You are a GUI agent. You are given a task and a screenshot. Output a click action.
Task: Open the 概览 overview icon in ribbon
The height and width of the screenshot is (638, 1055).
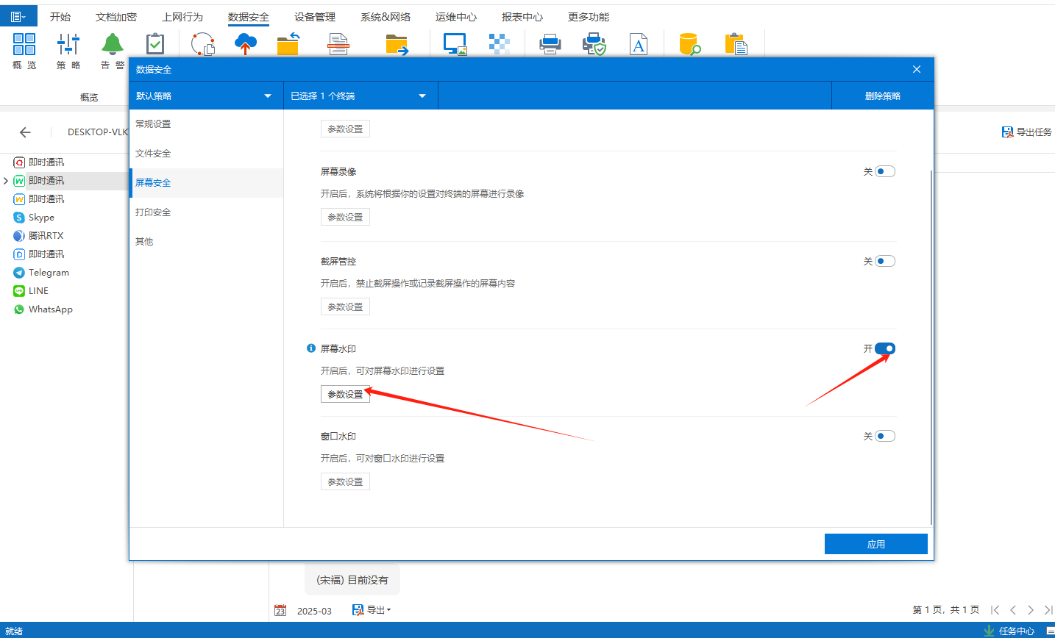point(24,46)
